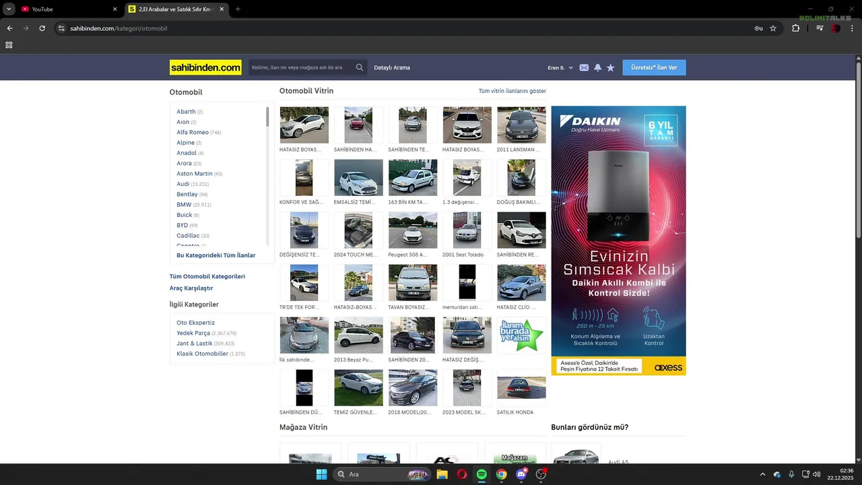Select the Aston Martin brand category
The image size is (862, 485).
coord(195,174)
